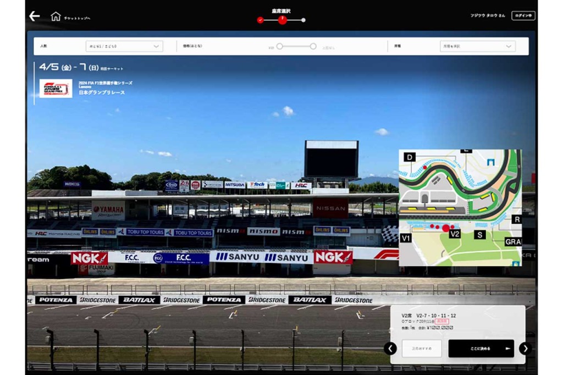Open the number of people dropdown

[x=124, y=46]
